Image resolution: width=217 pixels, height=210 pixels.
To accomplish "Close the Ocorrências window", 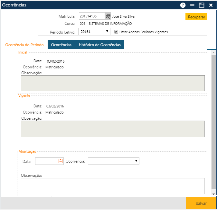I will click(x=211, y=5).
